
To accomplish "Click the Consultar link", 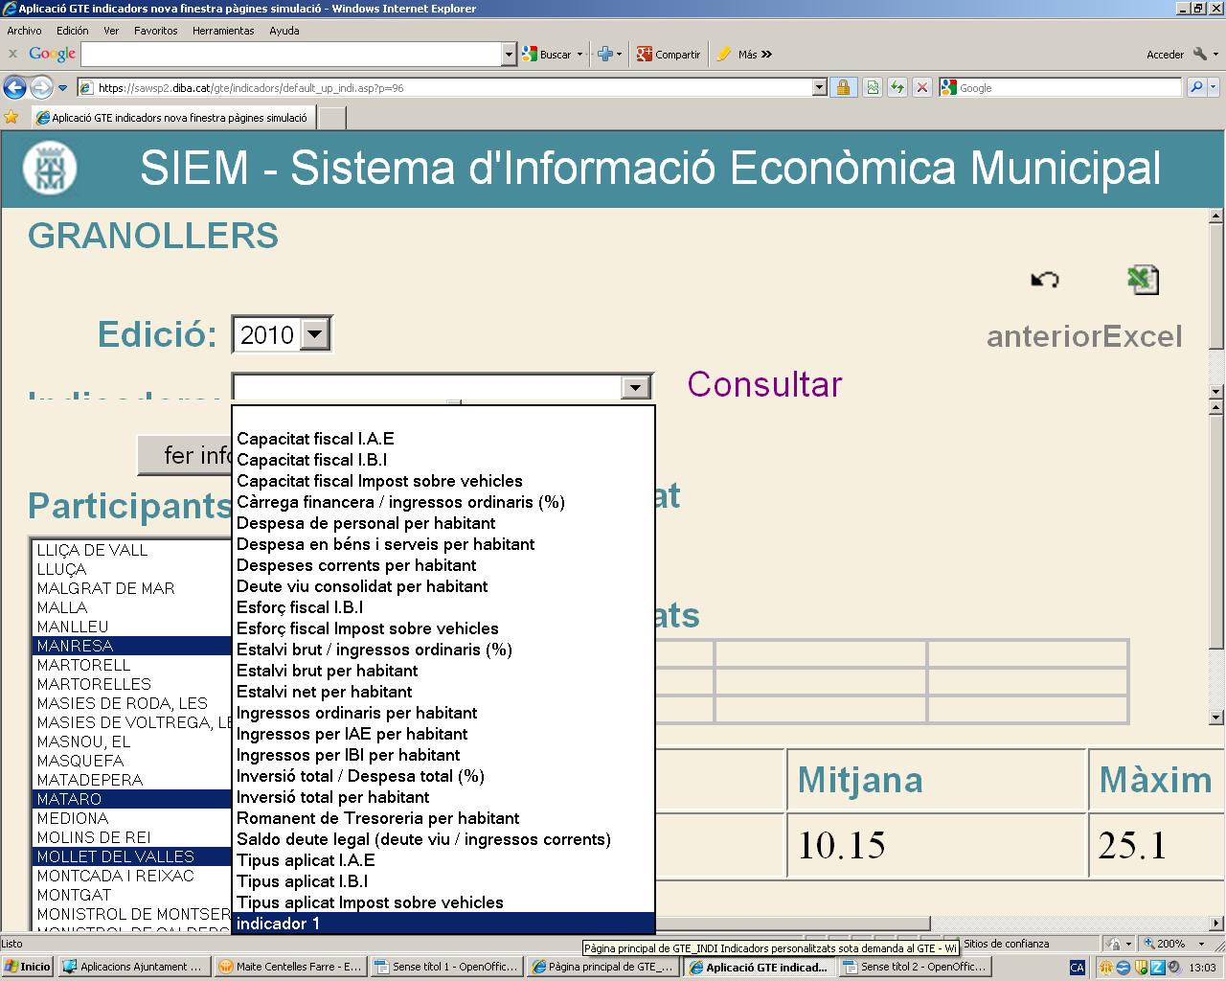I will click(764, 384).
